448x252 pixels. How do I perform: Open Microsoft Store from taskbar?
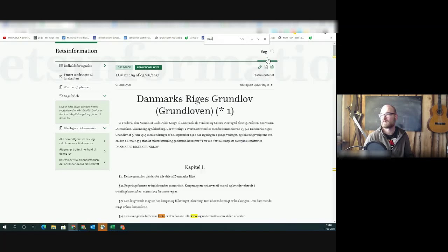tap(63, 227)
